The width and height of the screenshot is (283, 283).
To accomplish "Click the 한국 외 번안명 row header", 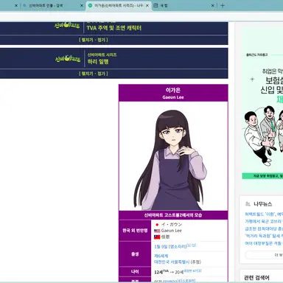I will pos(135,231).
